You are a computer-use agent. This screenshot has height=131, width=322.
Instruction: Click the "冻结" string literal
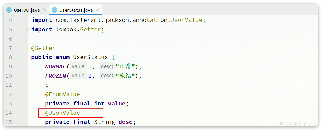click(125, 76)
